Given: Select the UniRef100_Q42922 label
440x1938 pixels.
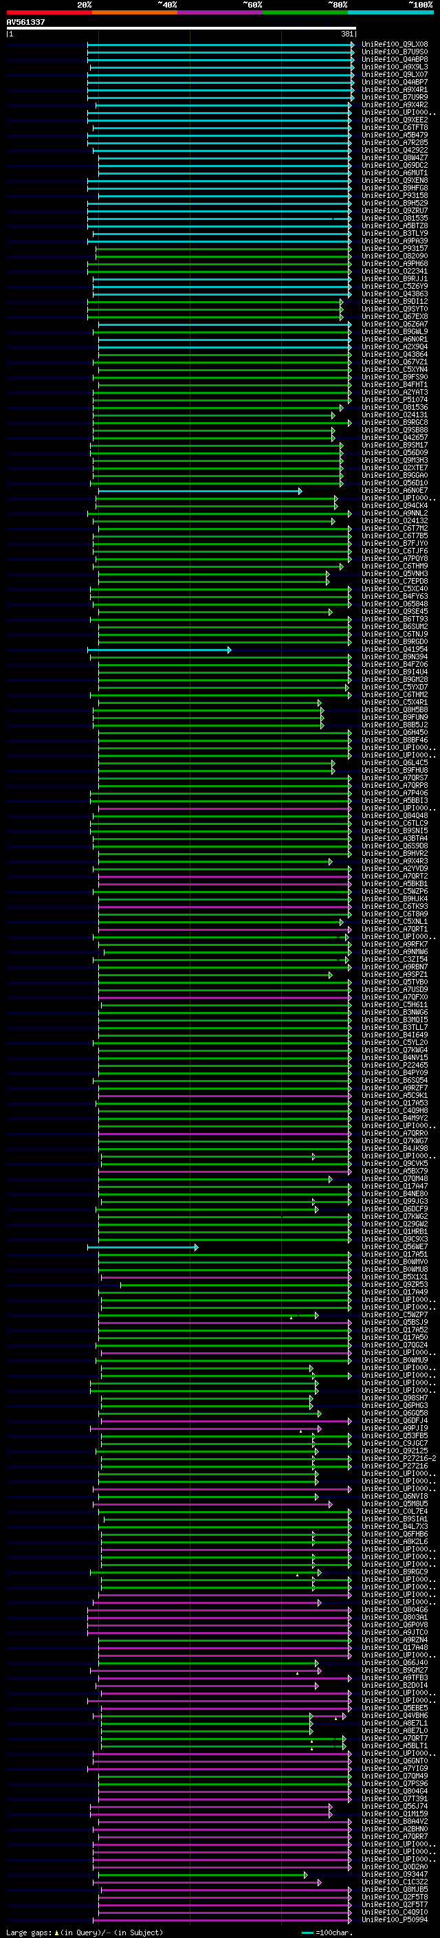Looking at the screenshot, I should (x=395, y=151).
